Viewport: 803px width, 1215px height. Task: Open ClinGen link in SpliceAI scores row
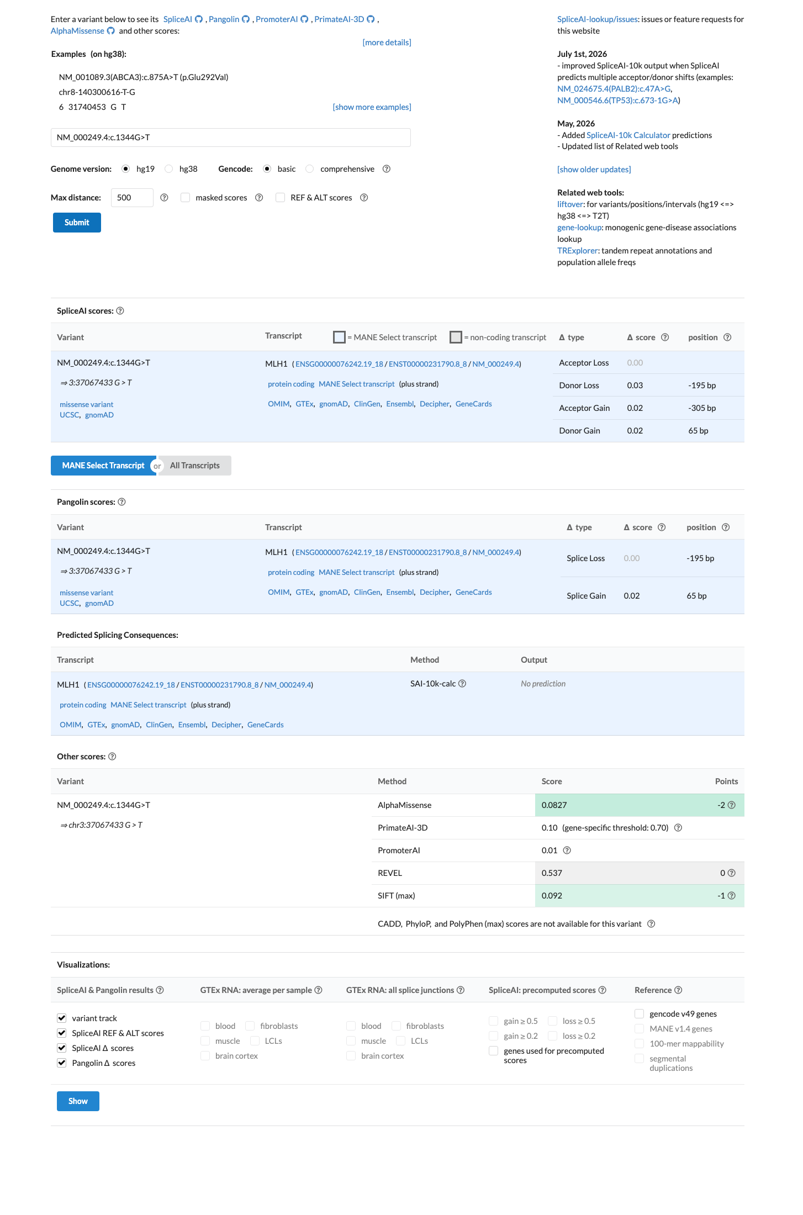(x=367, y=404)
